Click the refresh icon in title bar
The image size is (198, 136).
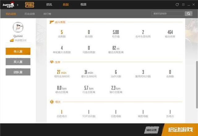point(177,5)
